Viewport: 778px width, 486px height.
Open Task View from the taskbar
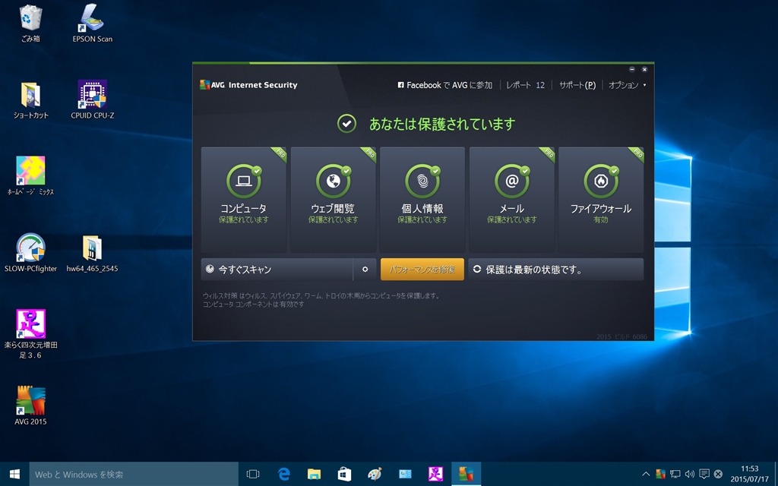point(253,474)
